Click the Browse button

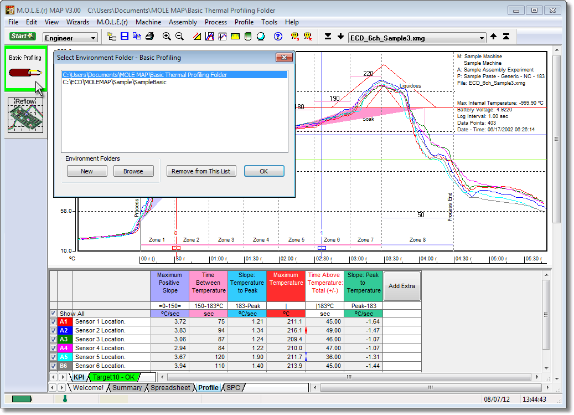point(133,171)
